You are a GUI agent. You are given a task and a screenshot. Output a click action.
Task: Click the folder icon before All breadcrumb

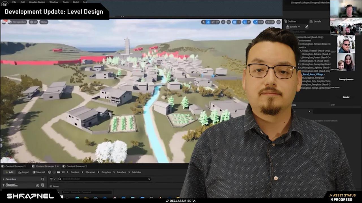pyautogui.click(x=59, y=172)
